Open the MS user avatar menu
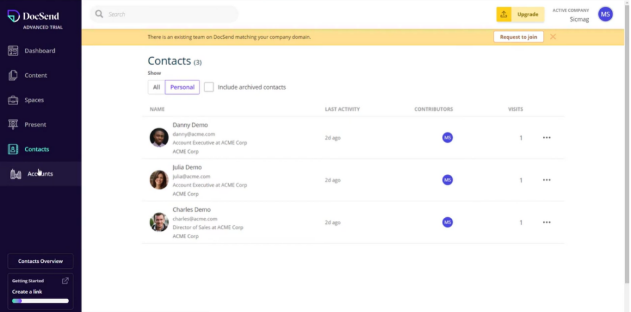Screen dimensions: 631x312 point(605,14)
